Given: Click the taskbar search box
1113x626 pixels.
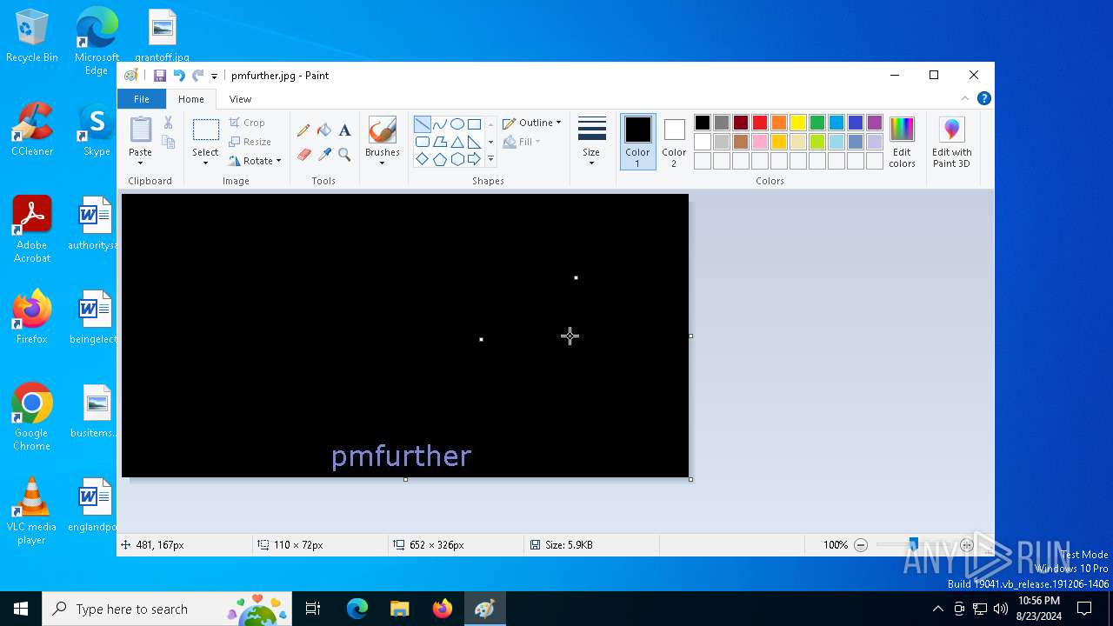Looking at the screenshot, I should click(167, 609).
